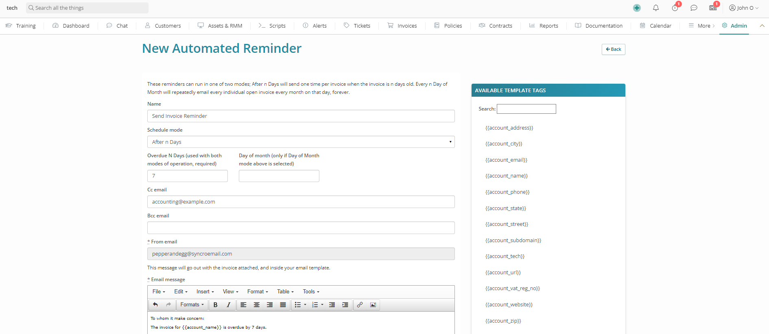The image size is (769, 334).
Task: Open the Schedule mode dropdown
Action: click(x=301, y=142)
